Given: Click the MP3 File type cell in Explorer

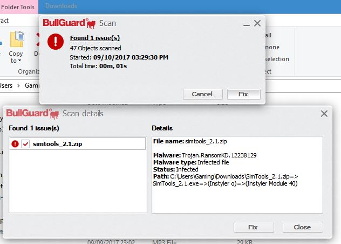Looking at the screenshot, I should pos(164,242).
